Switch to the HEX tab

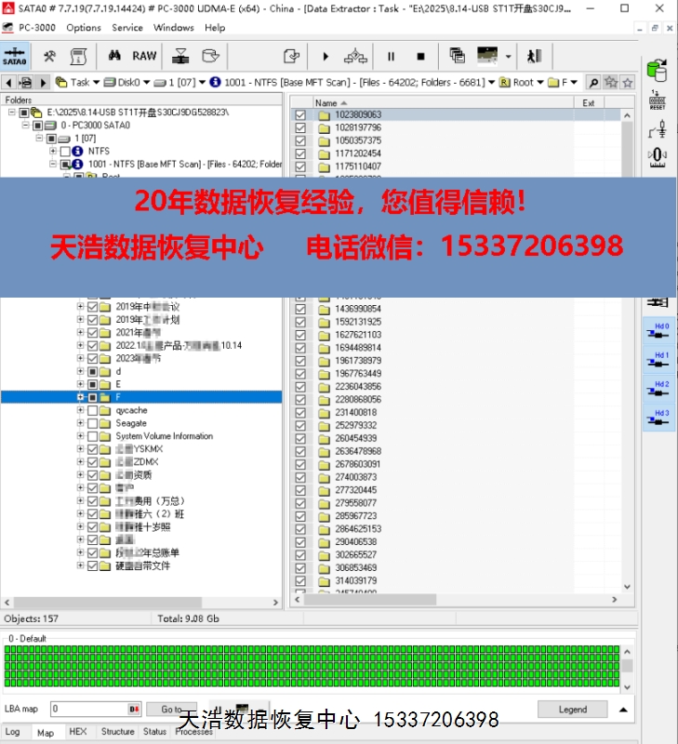tap(78, 732)
